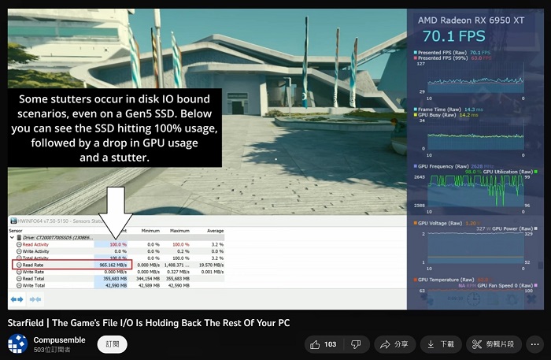Click the GPU Frequency (Raw) legend entry
Viewport: 551px width, 360px height.
pyautogui.click(x=453, y=166)
